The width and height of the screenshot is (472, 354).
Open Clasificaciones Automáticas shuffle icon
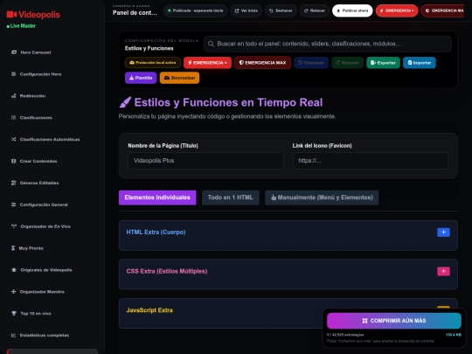(13, 139)
